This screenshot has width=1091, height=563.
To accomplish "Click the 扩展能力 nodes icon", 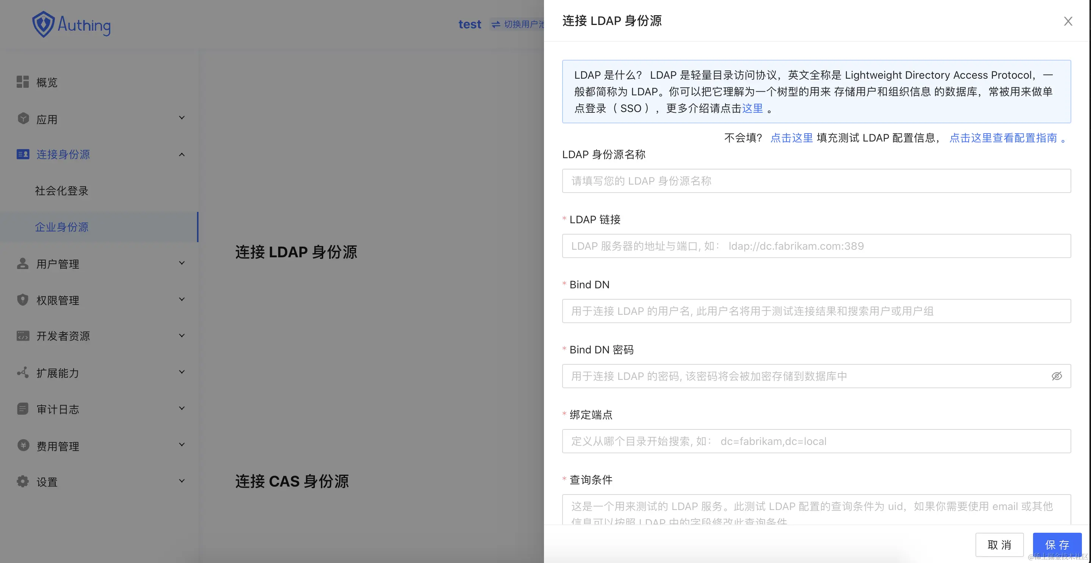I will click(22, 372).
